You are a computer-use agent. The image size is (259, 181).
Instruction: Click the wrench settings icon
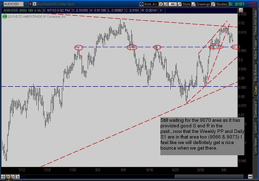[165, 4]
